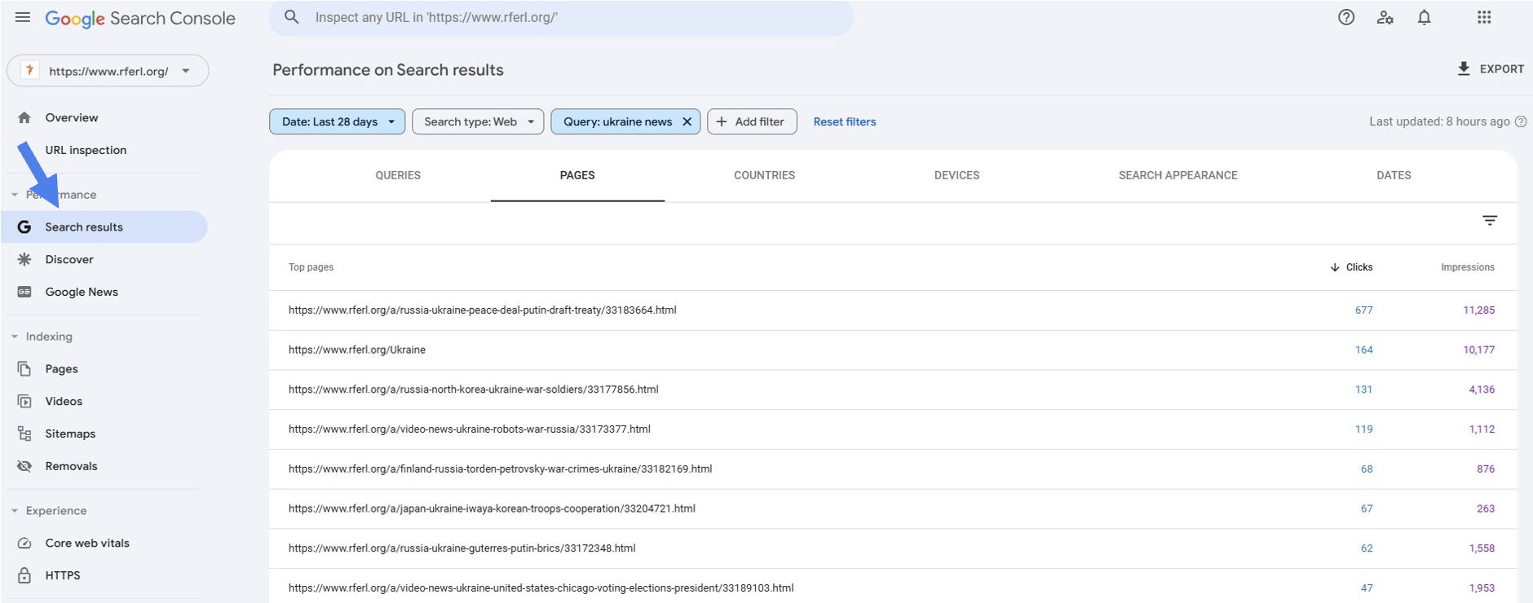Screen dimensions: 1533x603
Task: Open the Google apps grid
Action: coord(1484,17)
